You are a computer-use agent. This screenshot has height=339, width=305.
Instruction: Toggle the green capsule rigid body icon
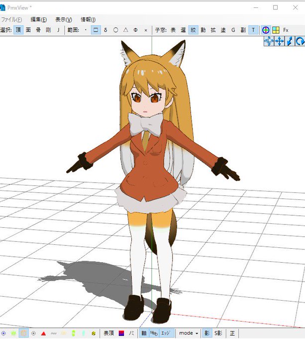[74, 334]
